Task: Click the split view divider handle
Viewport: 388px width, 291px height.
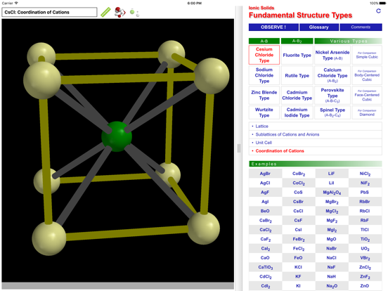Action: (x=239, y=148)
